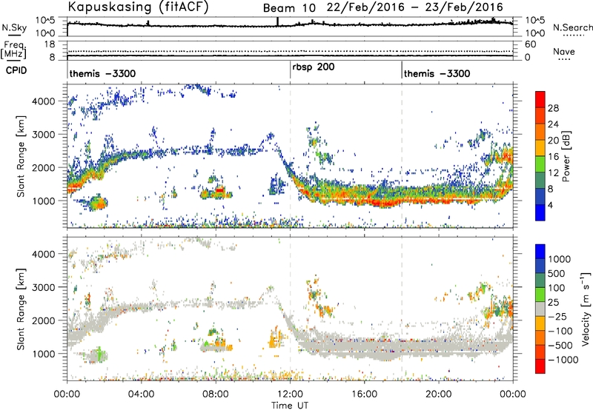Screen dimensions: 593x410
Task: Click the blue top segment of the velocity colorbar
Action: 540,252
